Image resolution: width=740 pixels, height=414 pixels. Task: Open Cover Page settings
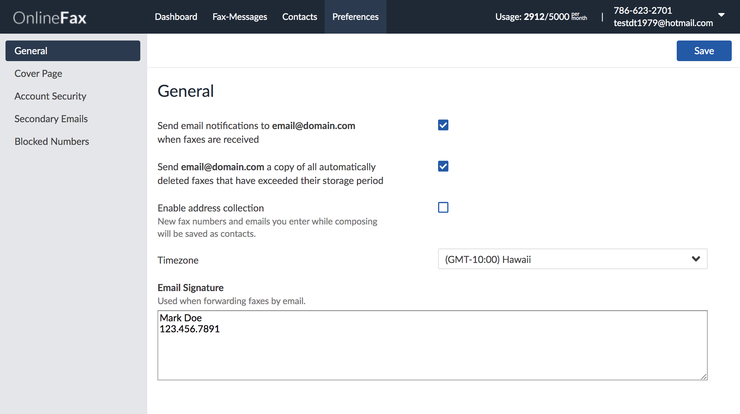(38, 73)
